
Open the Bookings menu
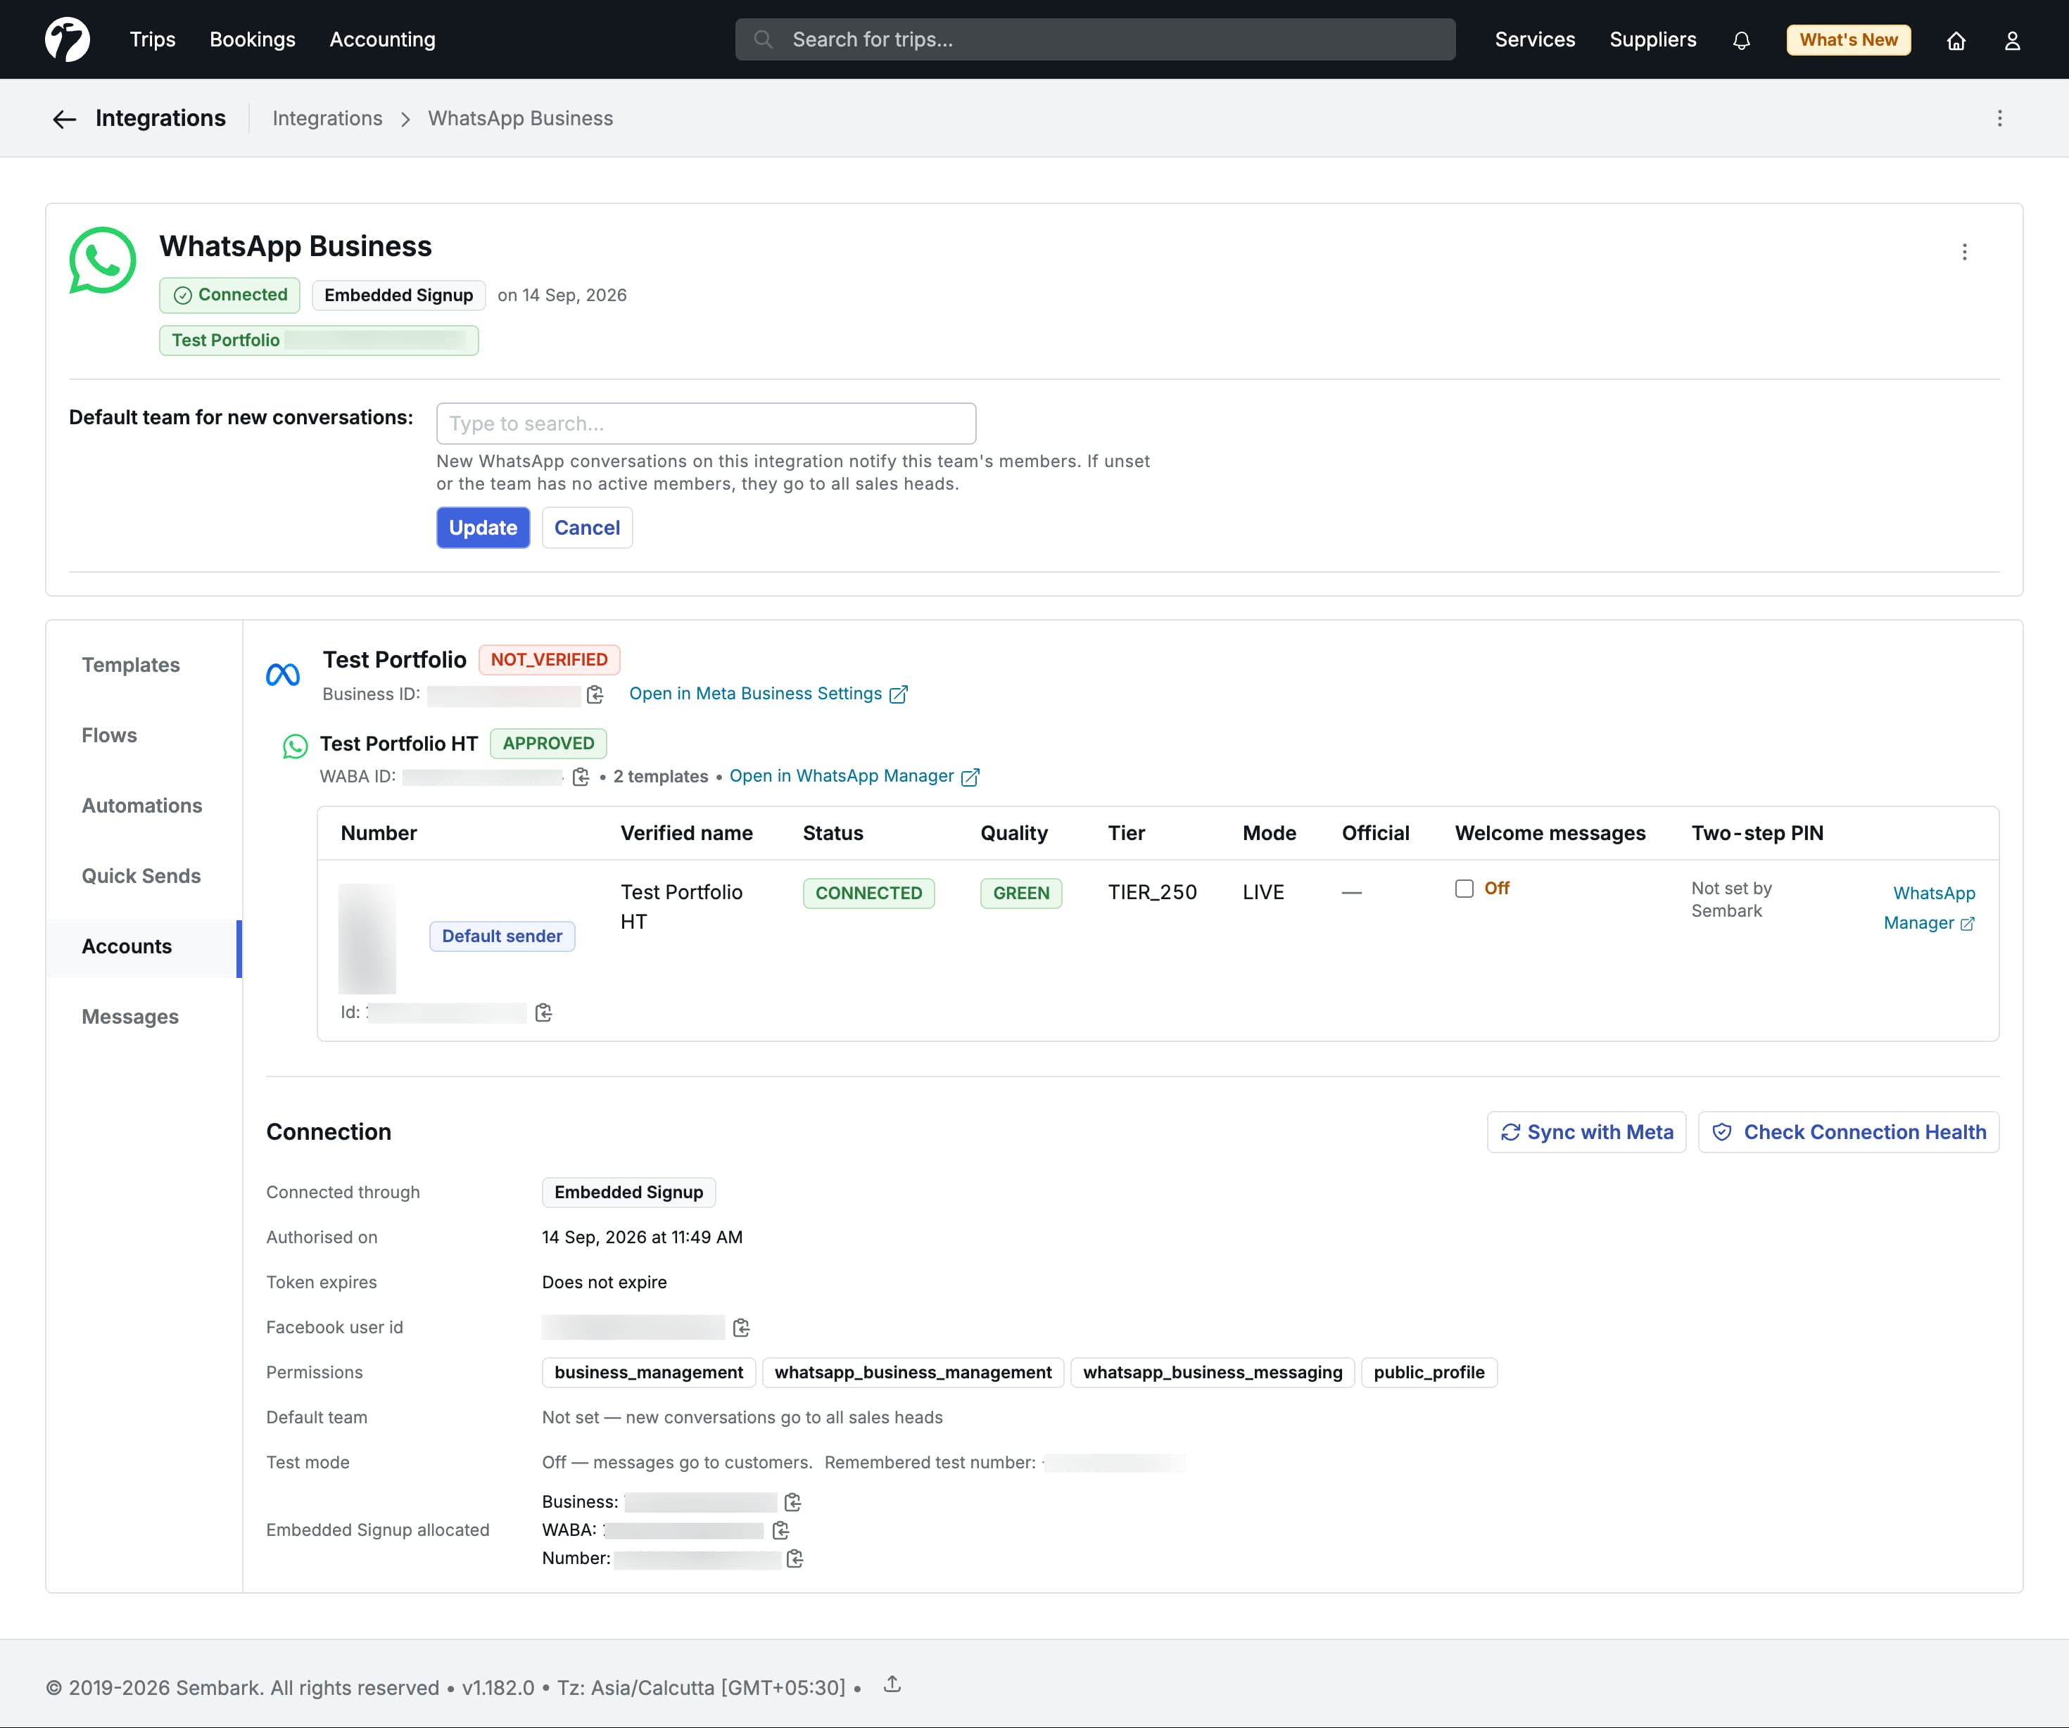[252, 40]
